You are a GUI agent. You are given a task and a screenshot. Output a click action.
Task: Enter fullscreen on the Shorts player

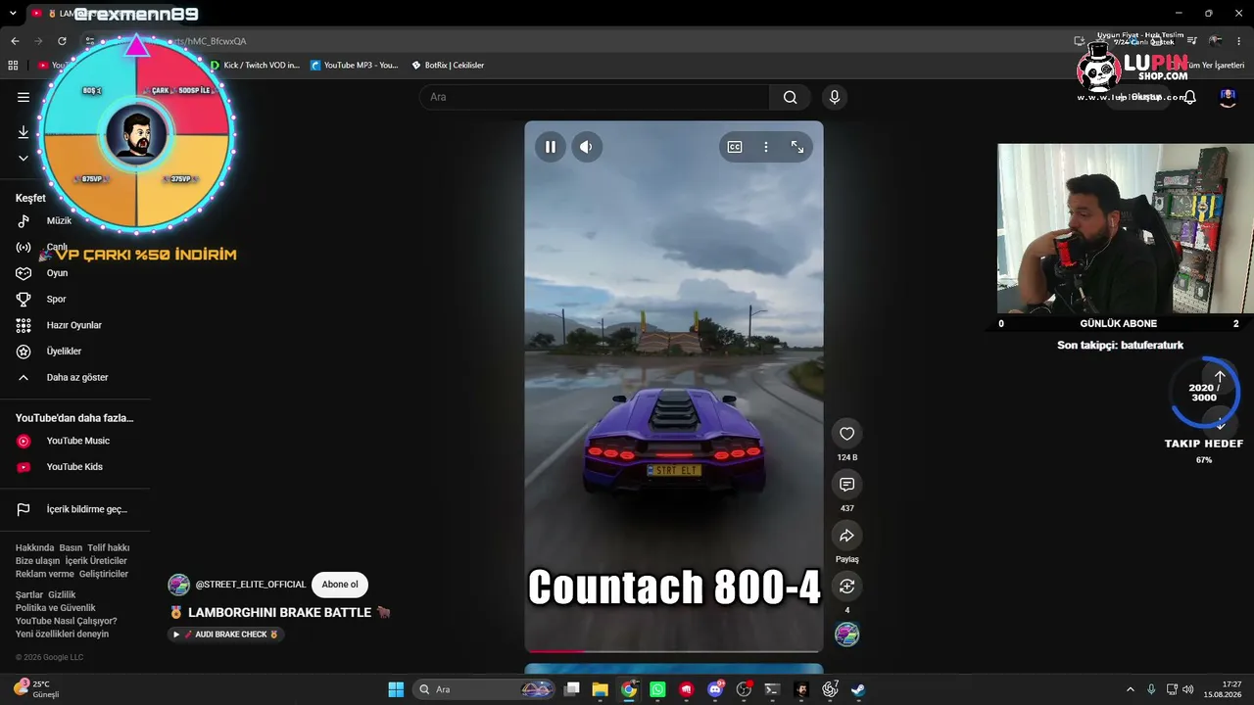click(797, 147)
